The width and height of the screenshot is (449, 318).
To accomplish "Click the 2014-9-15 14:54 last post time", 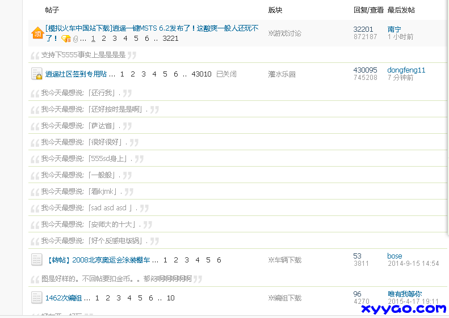I will 413,264.
